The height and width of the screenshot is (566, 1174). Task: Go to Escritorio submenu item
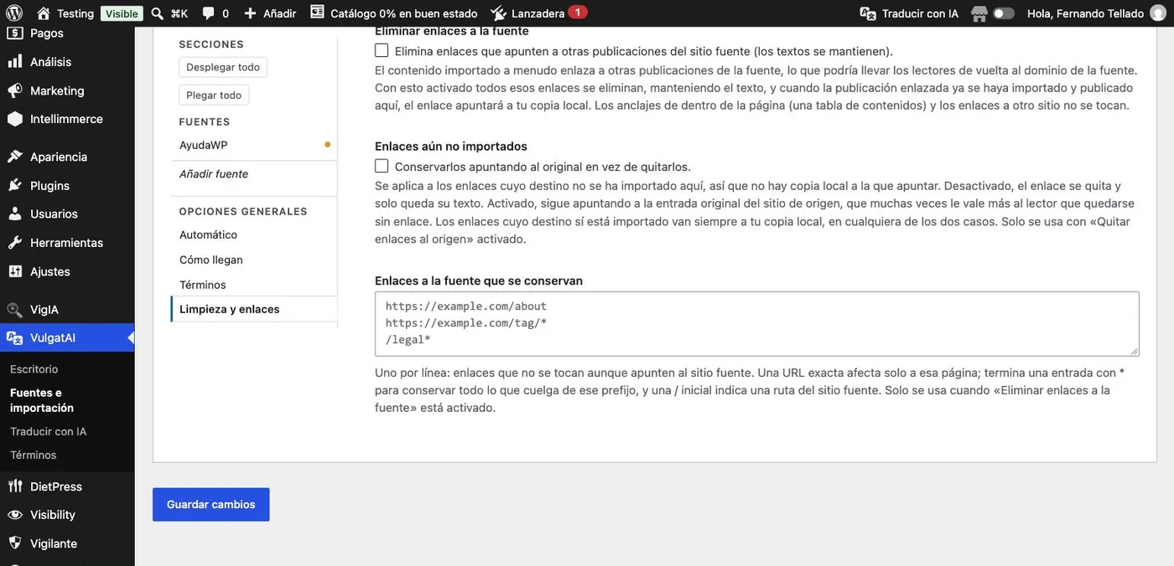tap(34, 369)
